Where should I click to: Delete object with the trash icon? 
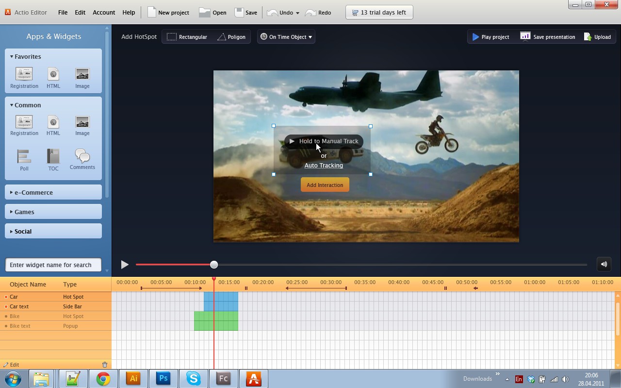(x=105, y=365)
